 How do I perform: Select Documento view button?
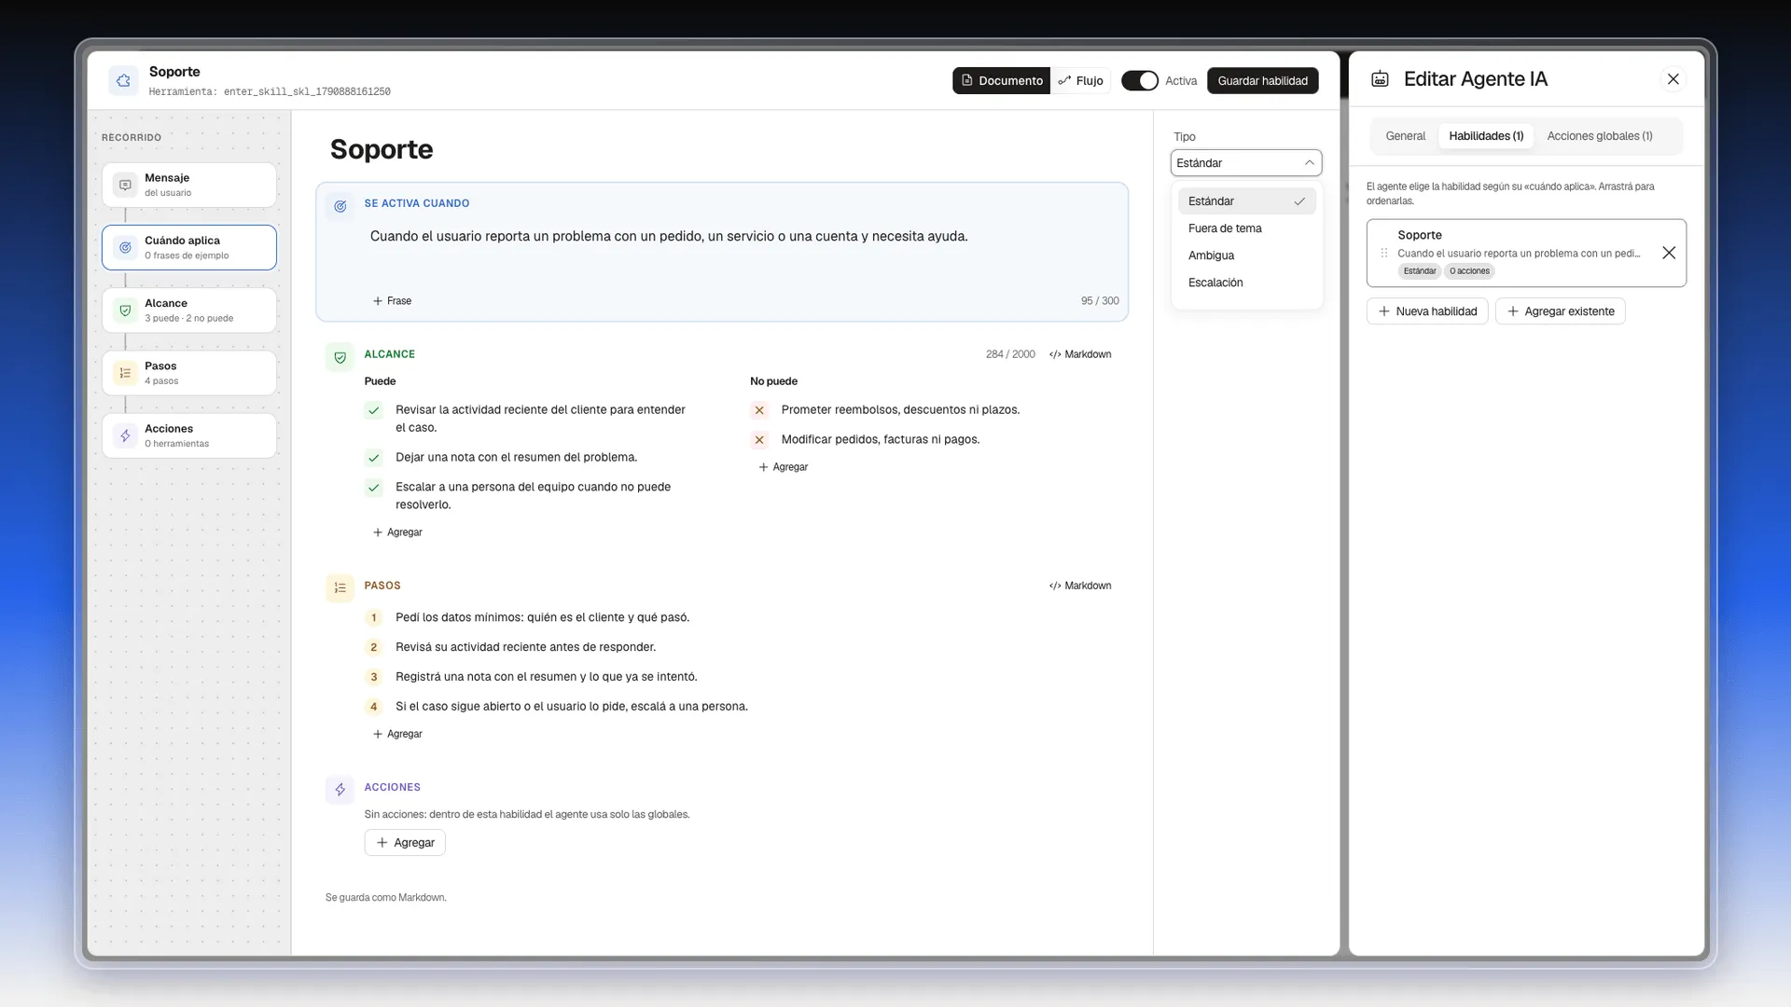(1002, 81)
